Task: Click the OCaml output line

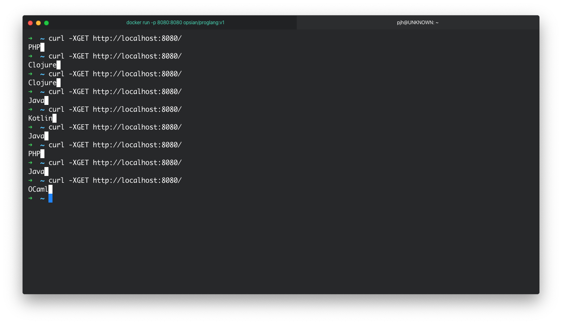Action: (38, 189)
